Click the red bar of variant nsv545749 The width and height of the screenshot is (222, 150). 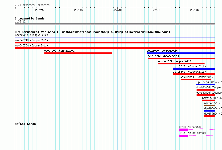[x=115, y=43]
